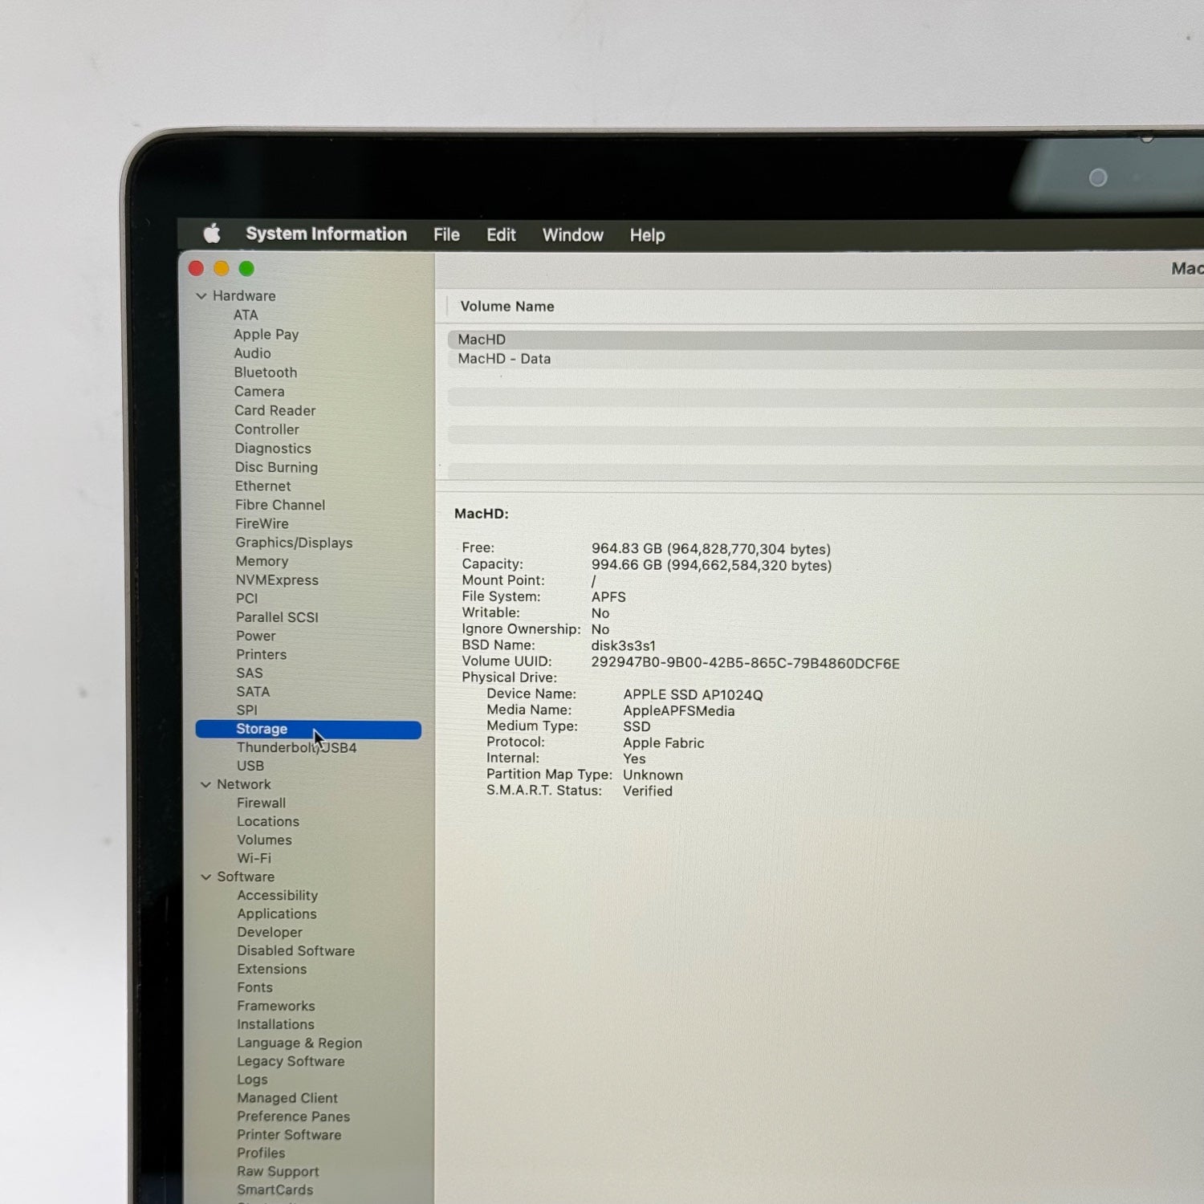Open the System Information app menu
The height and width of the screenshot is (1204, 1204).
(x=326, y=234)
